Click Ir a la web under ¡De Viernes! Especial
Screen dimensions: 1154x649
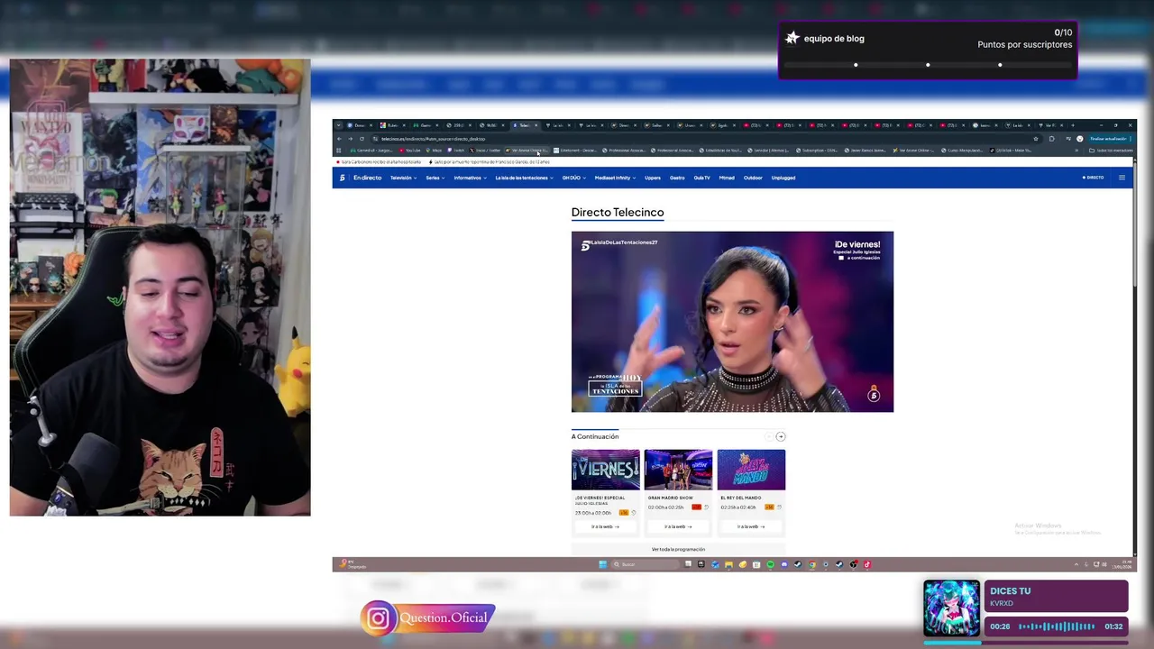(x=605, y=526)
